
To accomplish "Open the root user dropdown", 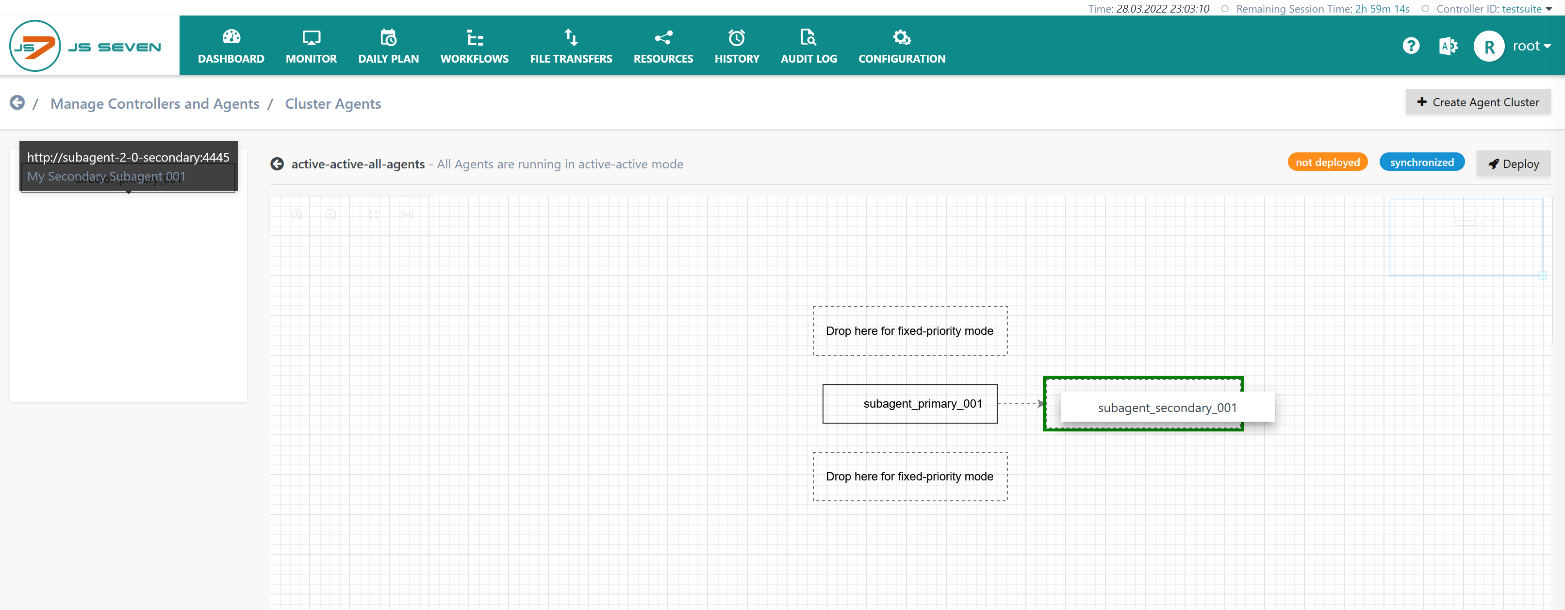I will (x=1532, y=46).
